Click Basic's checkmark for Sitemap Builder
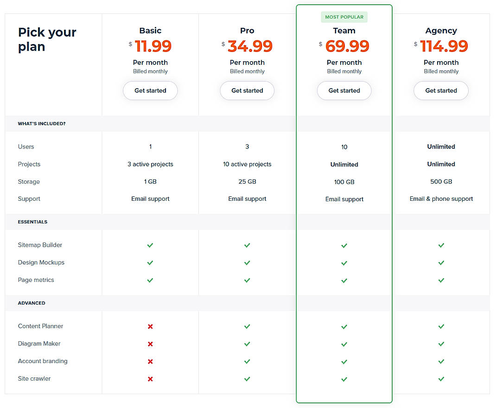The image size is (496, 408). [x=150, y=245]
